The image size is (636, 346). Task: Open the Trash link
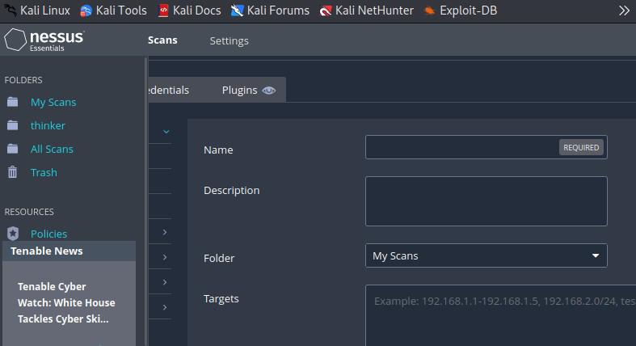[44, 173]
